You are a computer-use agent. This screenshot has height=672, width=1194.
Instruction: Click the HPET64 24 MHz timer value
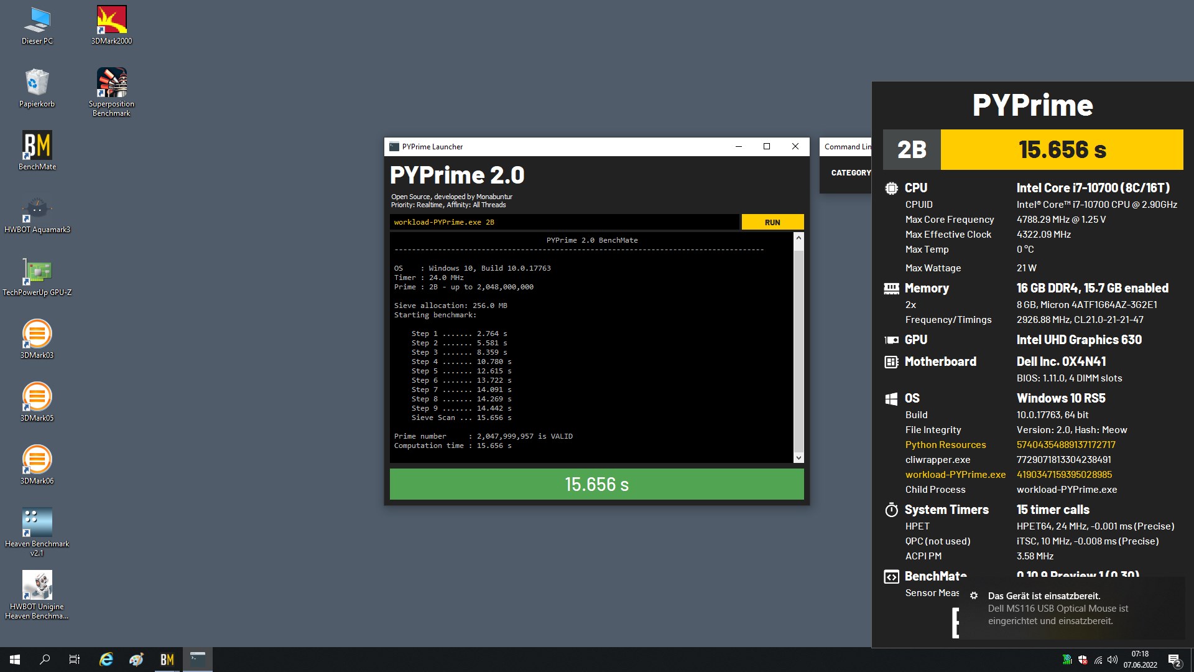pos(1095,526)
